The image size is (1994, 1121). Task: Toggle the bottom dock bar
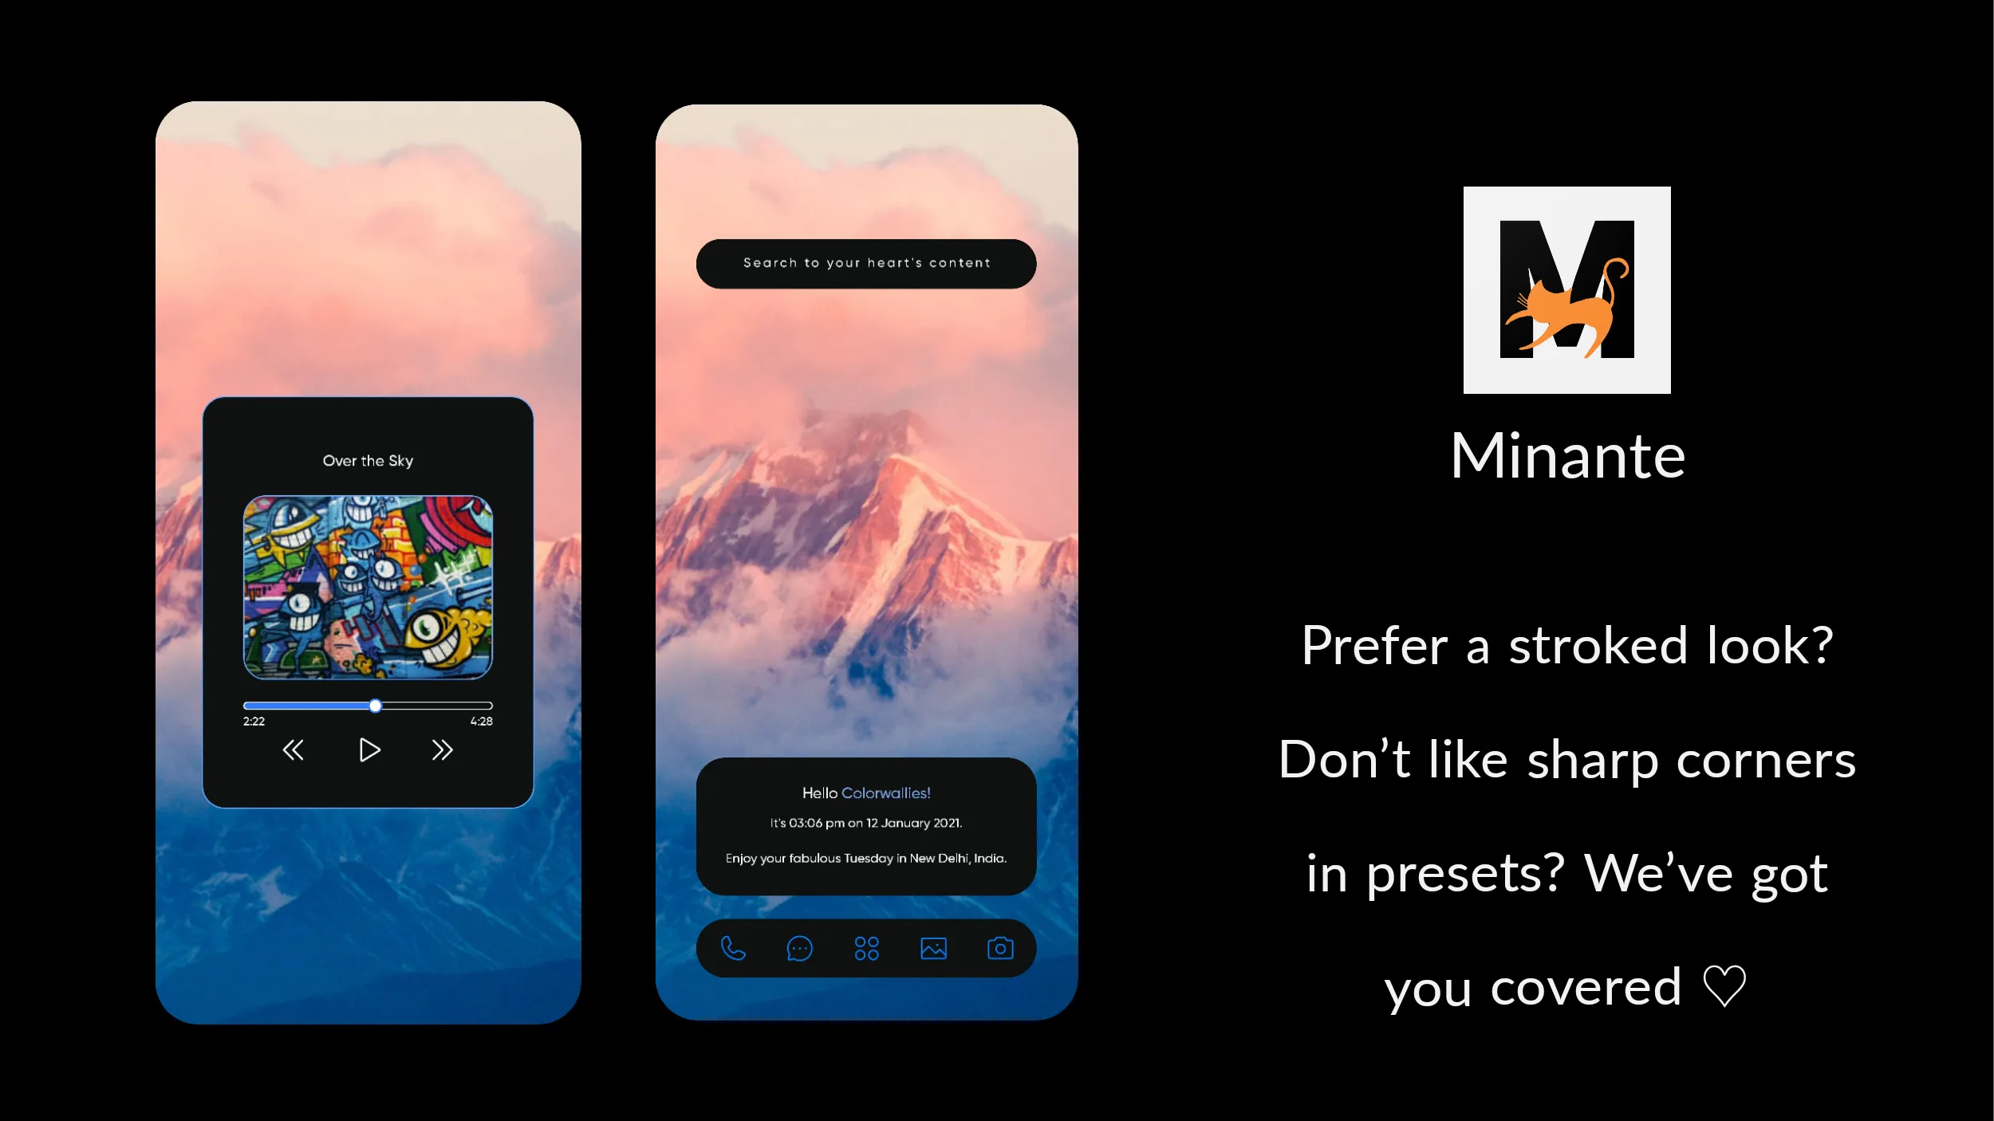[865, 949]
